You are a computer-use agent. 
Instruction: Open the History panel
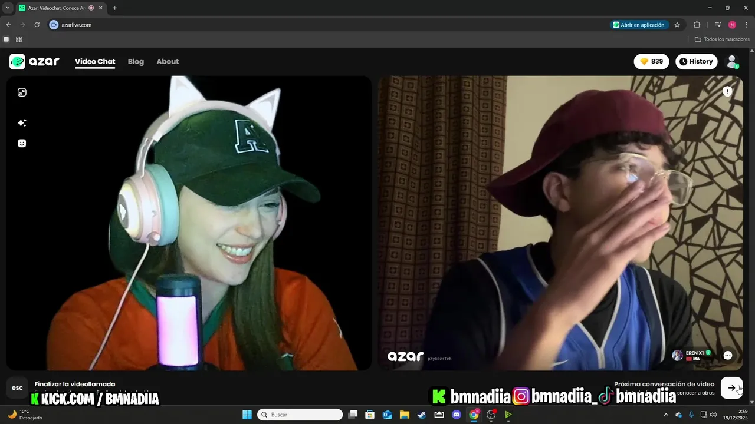tap(696, 61)
